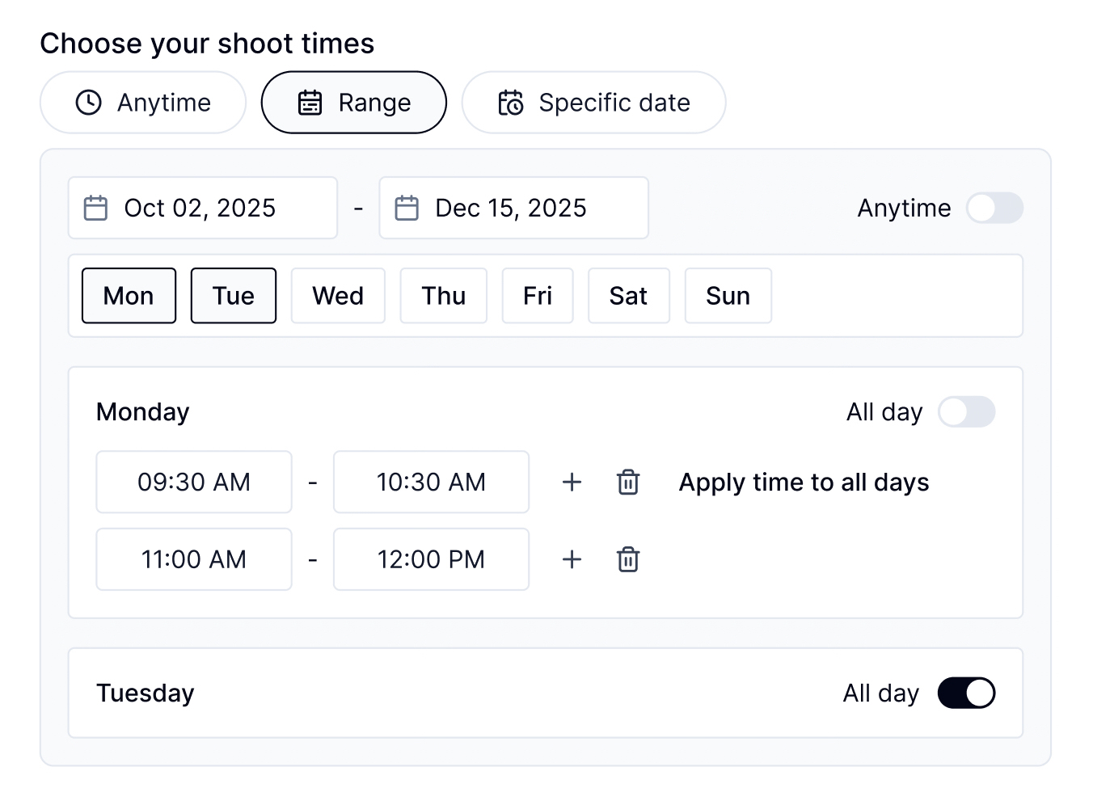Switch to the Specific date tab
This screenshot has width=1093, height=805.
click(593, 103)
